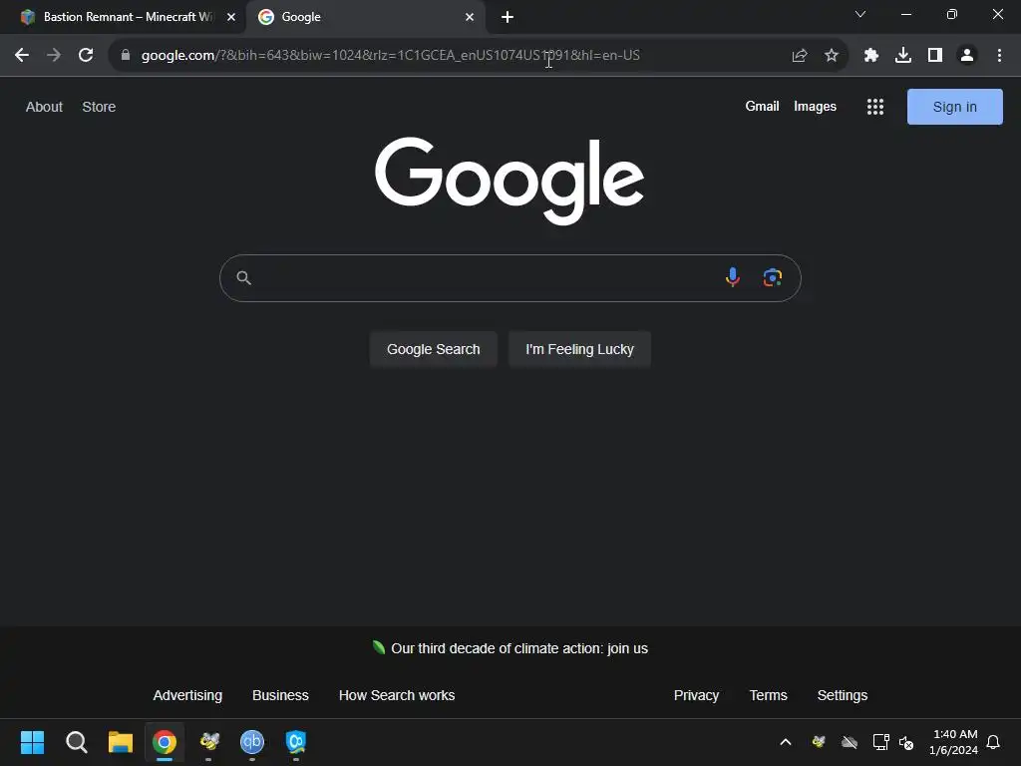
Task: Open the Chrome downloads icon
Action: [x=903, y=56]
